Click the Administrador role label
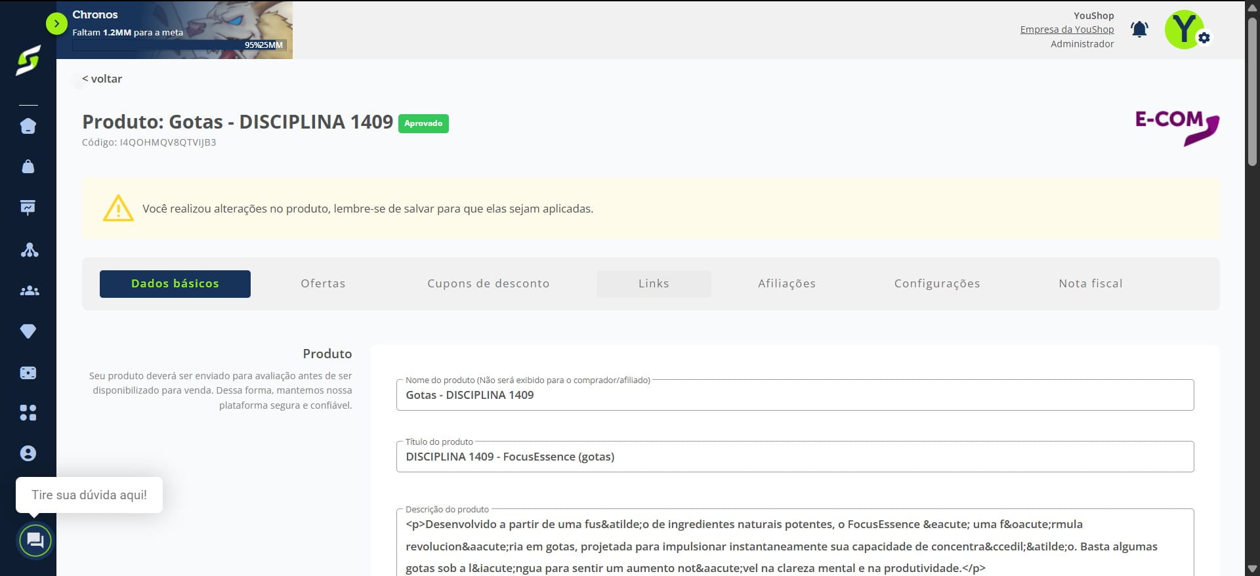 [x=1082, y=44]
